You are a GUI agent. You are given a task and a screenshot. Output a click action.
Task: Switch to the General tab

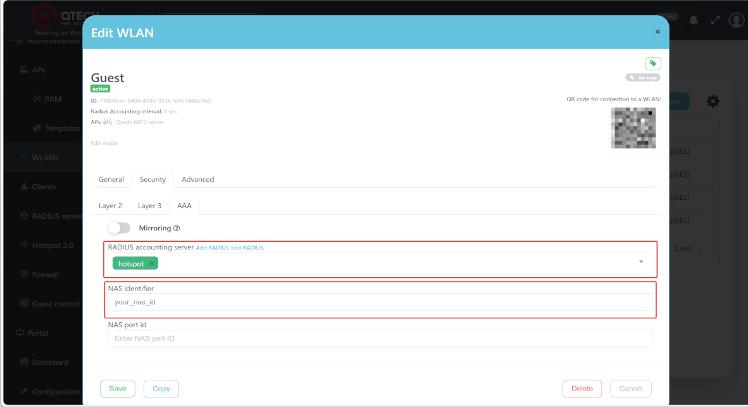(111, 179)
